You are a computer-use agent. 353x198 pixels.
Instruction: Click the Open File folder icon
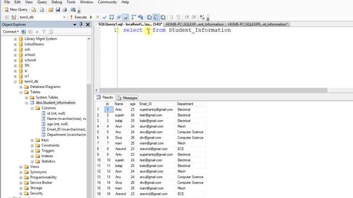pyautogui.click(x=51, y=9)
